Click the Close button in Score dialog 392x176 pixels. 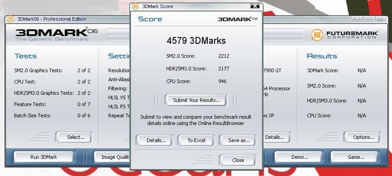click(238, 160)
